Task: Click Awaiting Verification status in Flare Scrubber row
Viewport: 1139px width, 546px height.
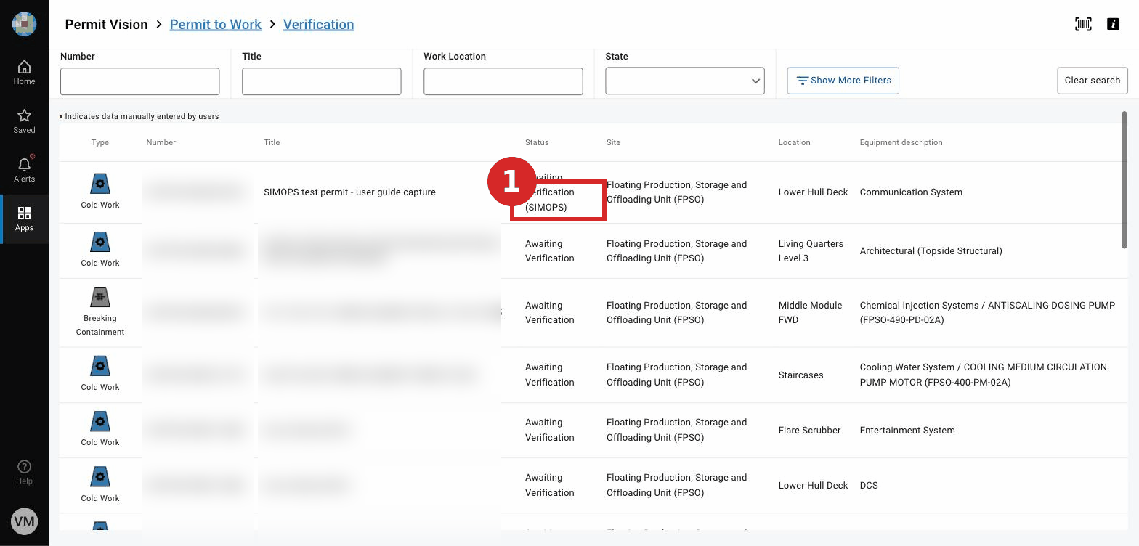Action: tap(550, 430)
